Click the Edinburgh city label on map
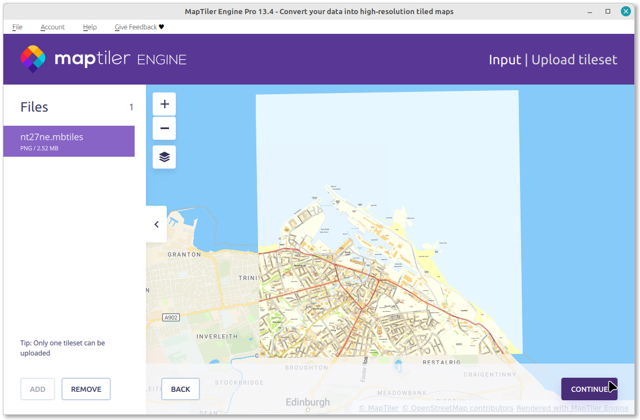This screenshot has width=640, height=420. [x=308, y=402]
